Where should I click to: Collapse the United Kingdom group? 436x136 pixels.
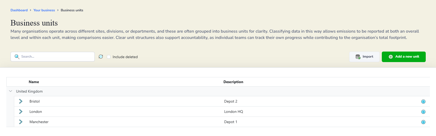pyautogui.click(x=11, y=91)
